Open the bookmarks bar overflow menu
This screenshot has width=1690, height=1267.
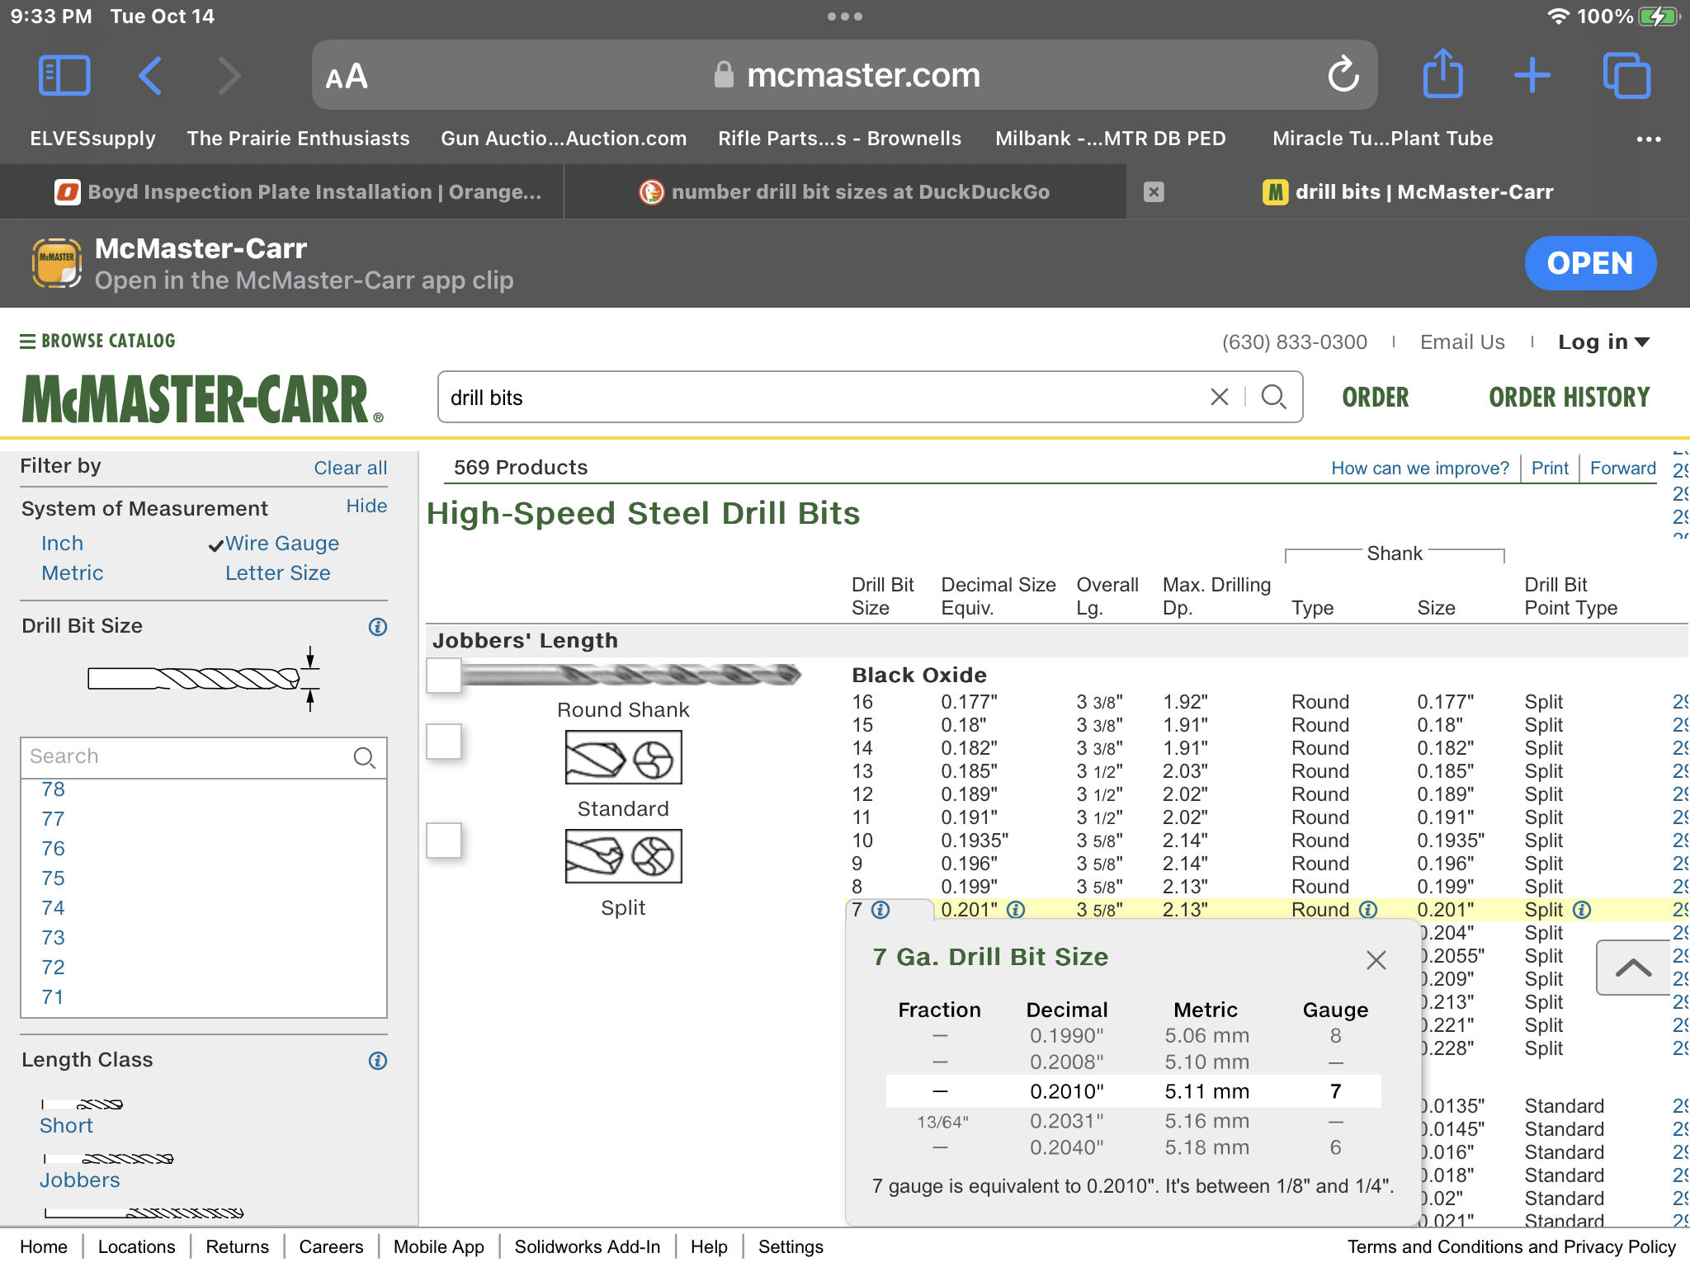coord(1648,139)
